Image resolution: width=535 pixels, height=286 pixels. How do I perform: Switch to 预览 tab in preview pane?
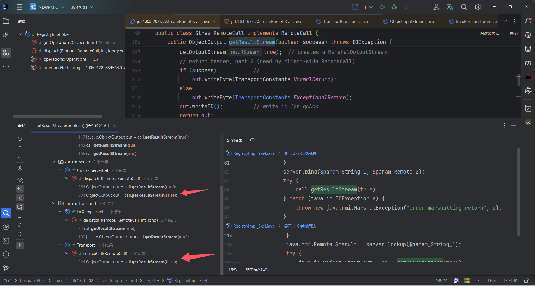coord(233,269)
